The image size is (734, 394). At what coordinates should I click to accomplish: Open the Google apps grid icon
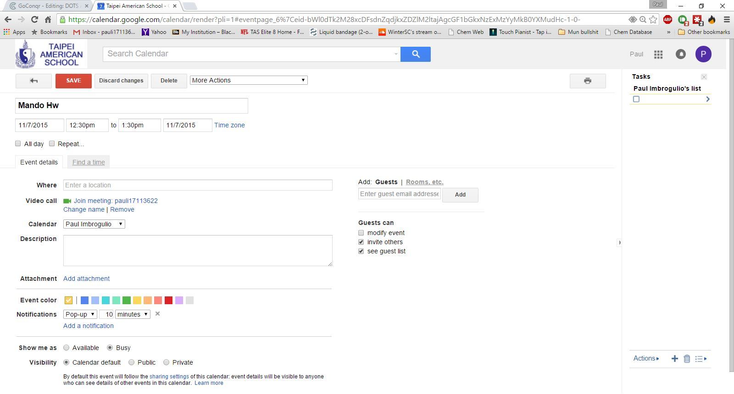point(658,55)
